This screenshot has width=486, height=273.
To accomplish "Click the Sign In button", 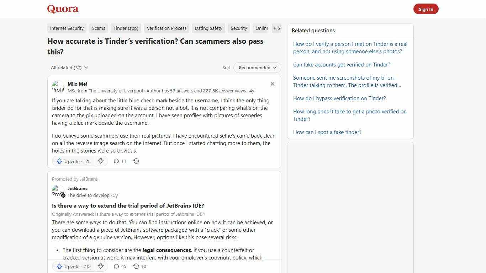I will coord(426,9).
